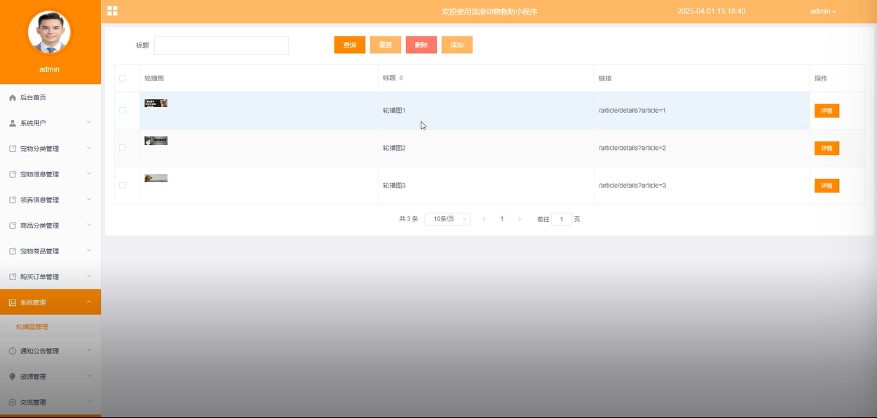Screen dimensions: 877x418
Task: Click date-time 2025-04-01 15:18:40 in header
Action: tap(712, 11)
